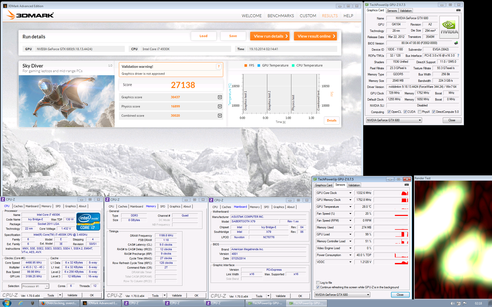Expand the Combined score details
Screen dimensions: 492x307
pos(220,116)
